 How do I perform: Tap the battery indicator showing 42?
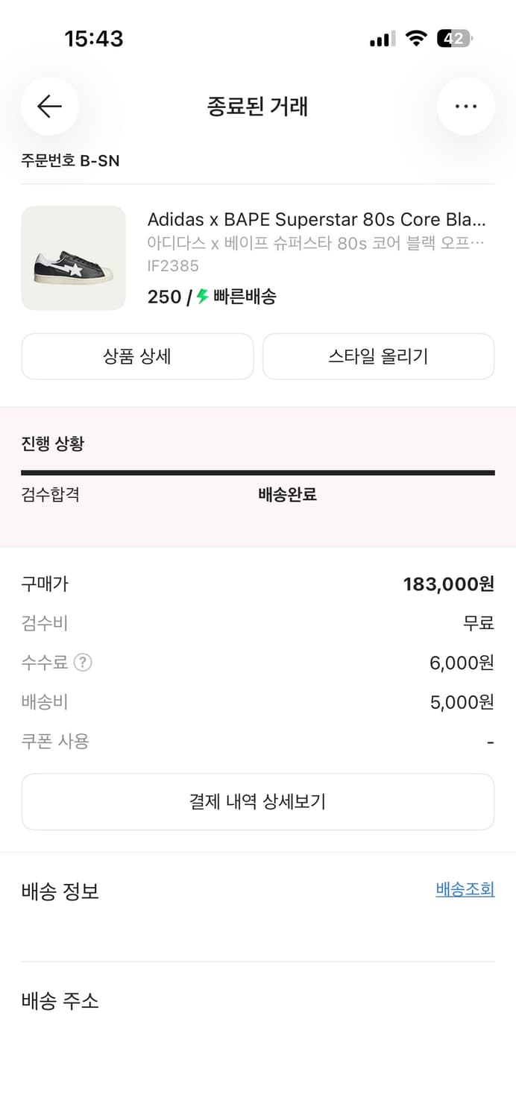pyautogui.click(x=456, y=38)
